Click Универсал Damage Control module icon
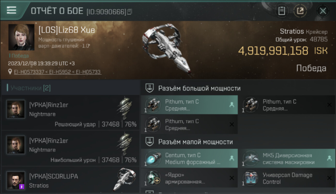 pyautogui.click(x=250, y=178)
